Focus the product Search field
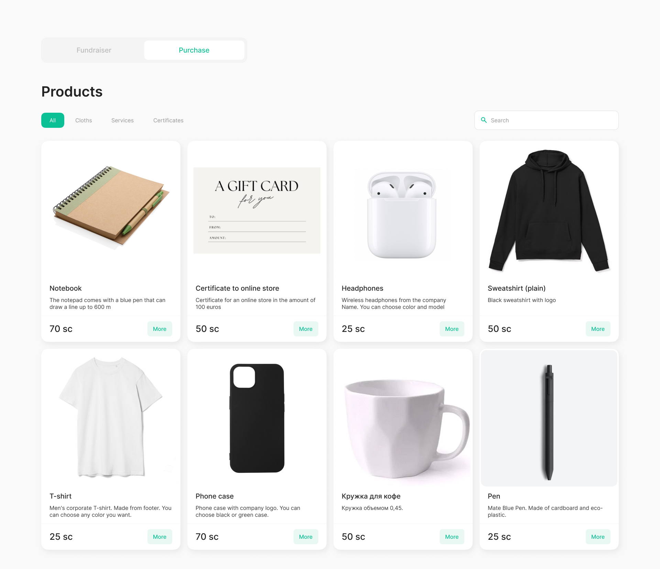This screenshot has width=660, height=569. point(547,120)
